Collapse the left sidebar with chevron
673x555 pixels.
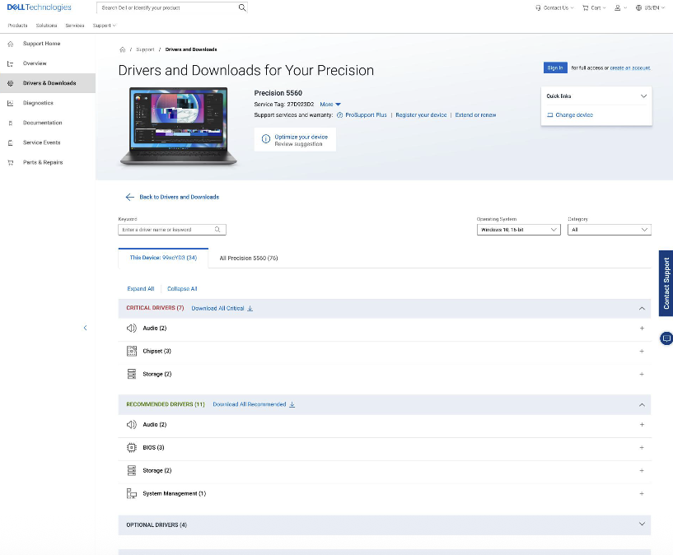[x=85, y=328]
